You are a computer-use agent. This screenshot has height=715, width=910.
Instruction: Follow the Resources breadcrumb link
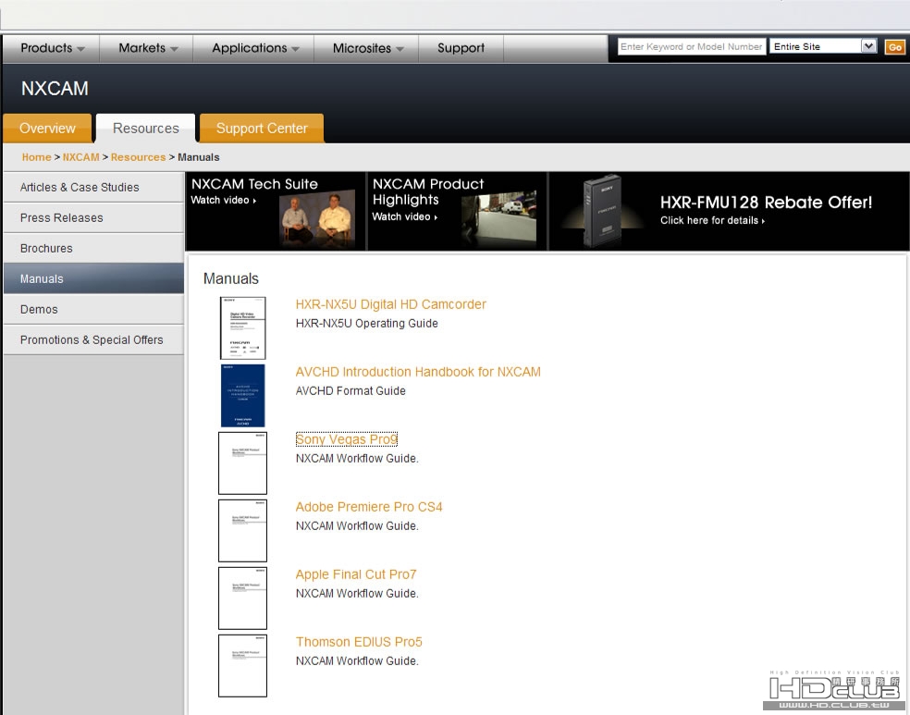[138, 157]
